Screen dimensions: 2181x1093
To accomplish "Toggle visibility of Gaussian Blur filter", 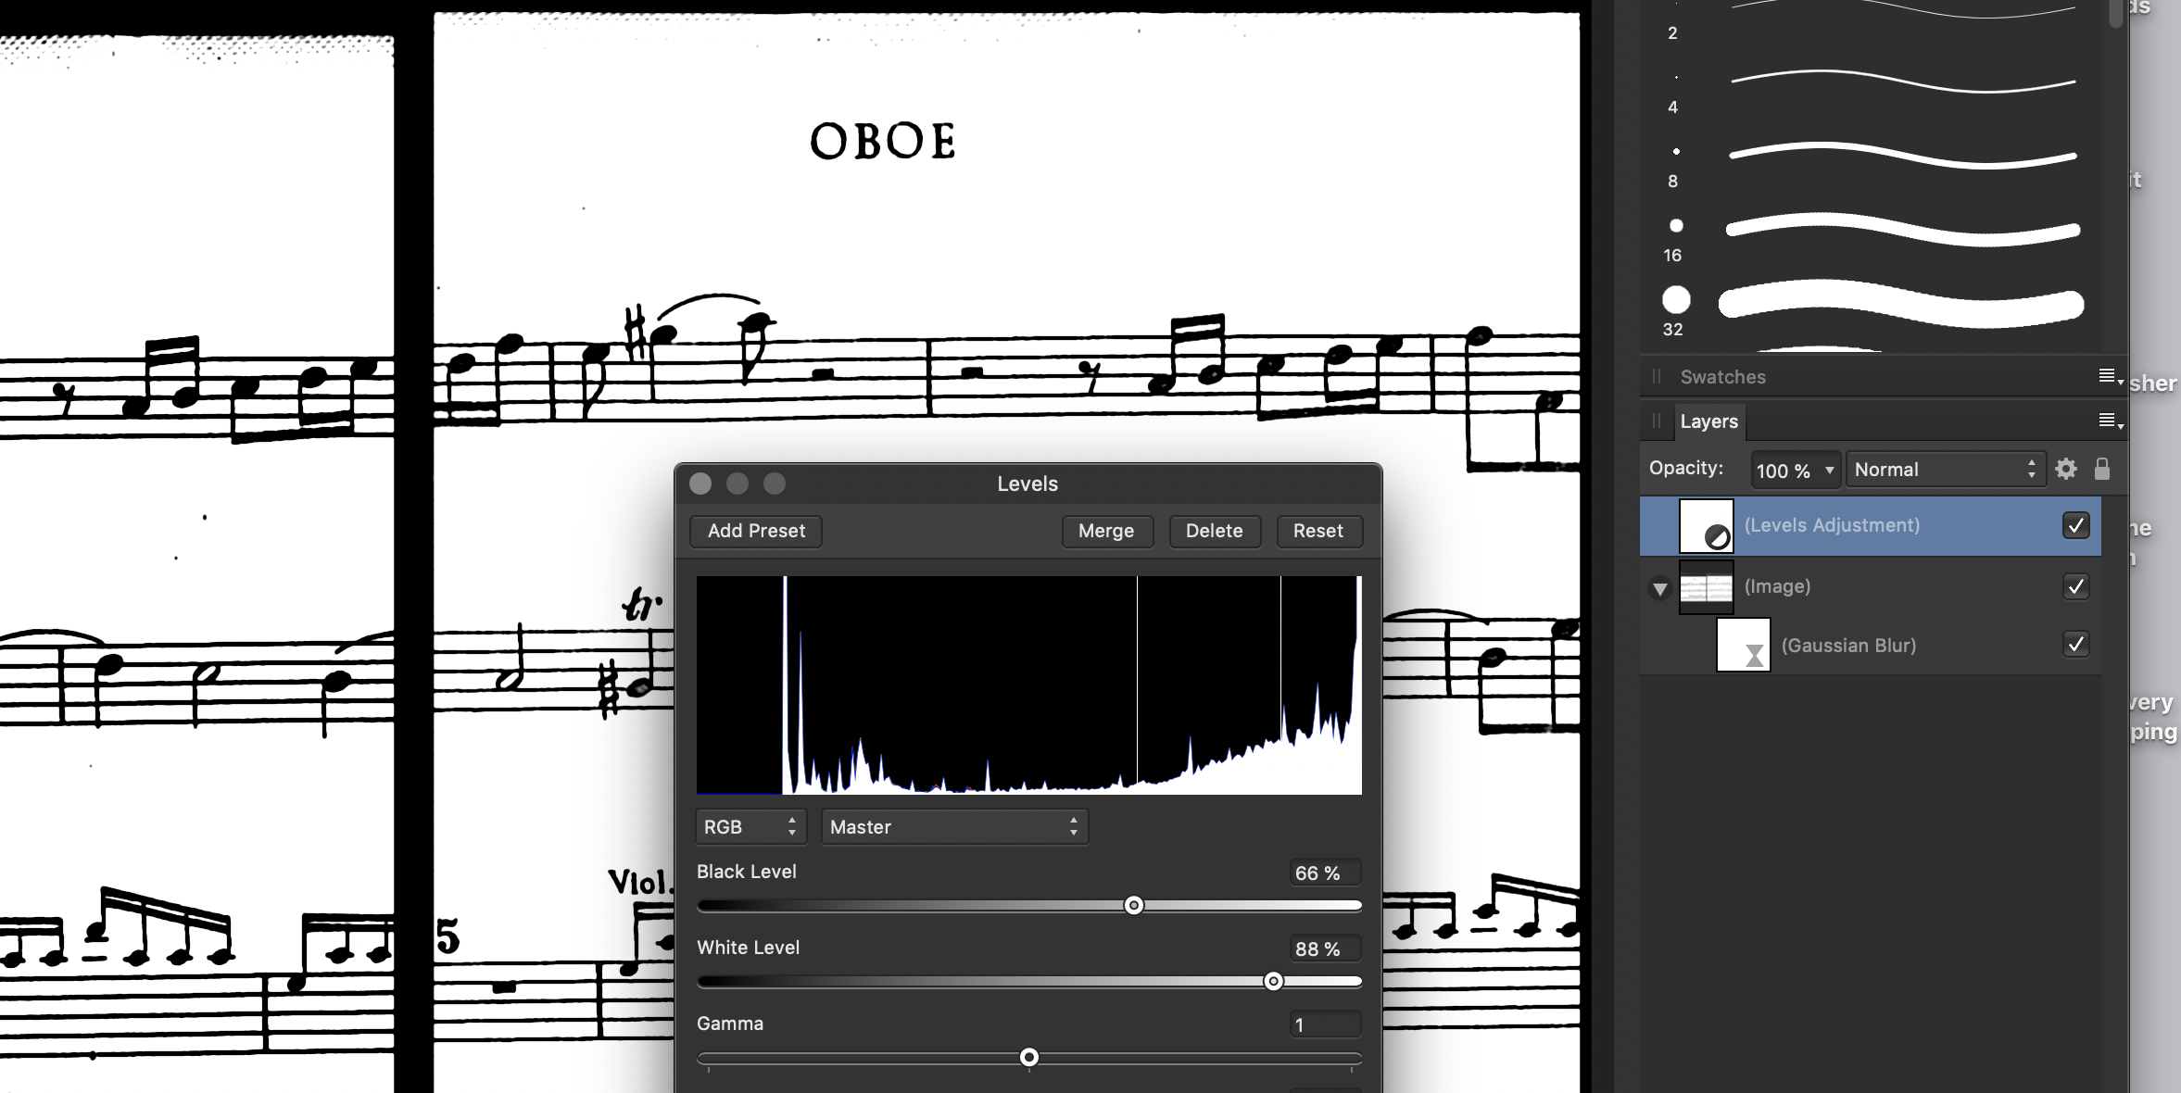I will point(2076,644).
